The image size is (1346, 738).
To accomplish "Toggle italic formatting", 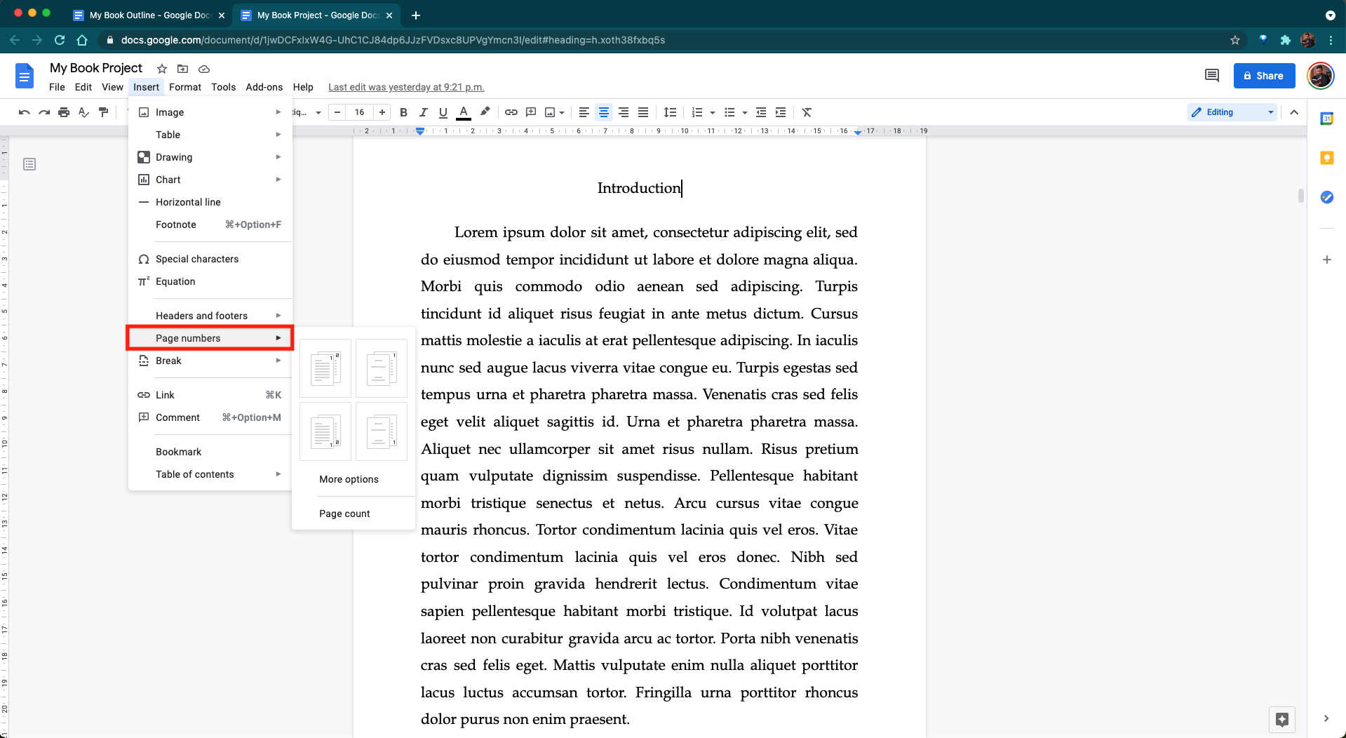I will [x=423, y=112].
